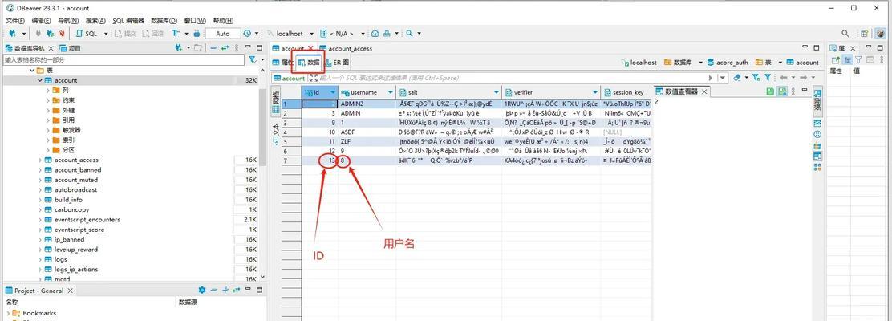Open the 帮助(H) menu
This screenshot has height=321, width=892.
click(x=223, y=21)
